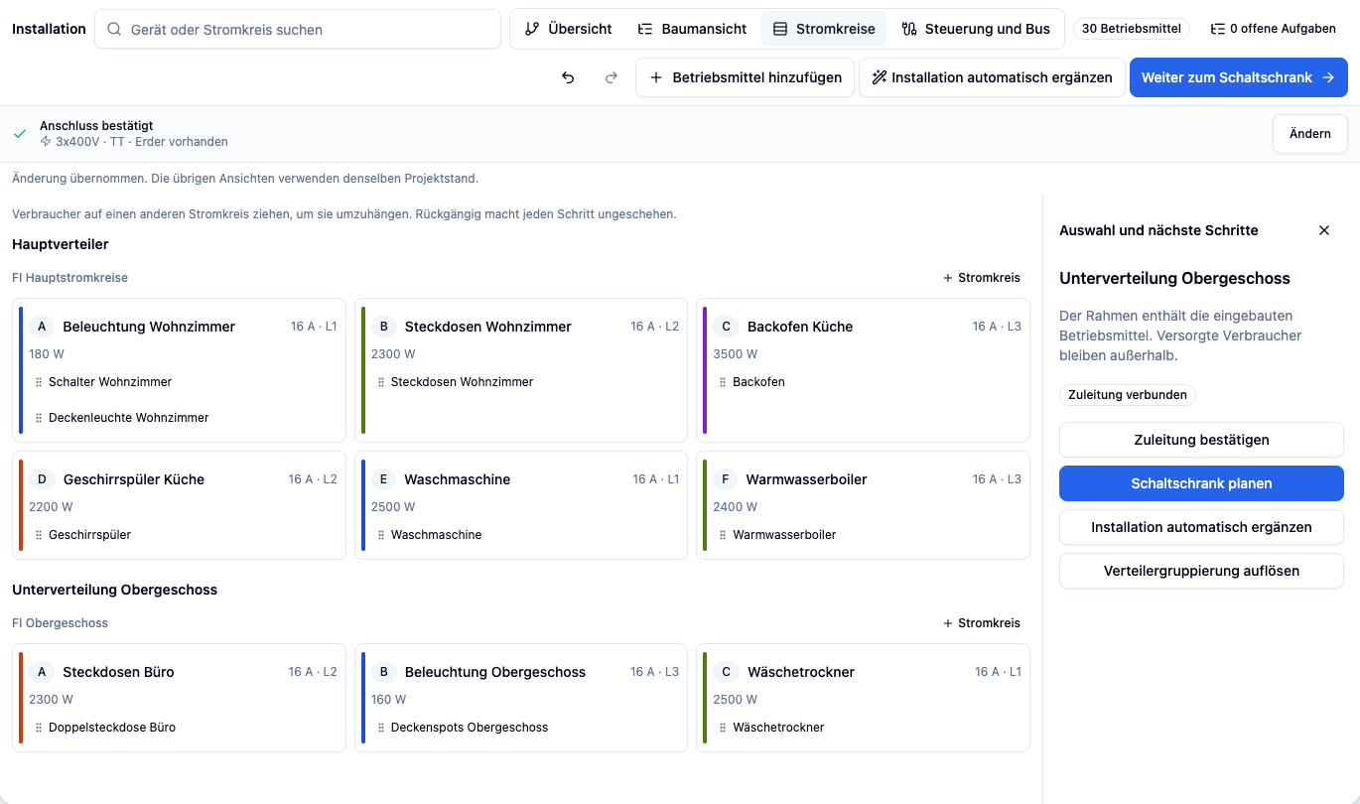Select the drag handle beside Waschmaschine consumer
The width and height of the screenshot is (1360, 804).
click(381, 535)
